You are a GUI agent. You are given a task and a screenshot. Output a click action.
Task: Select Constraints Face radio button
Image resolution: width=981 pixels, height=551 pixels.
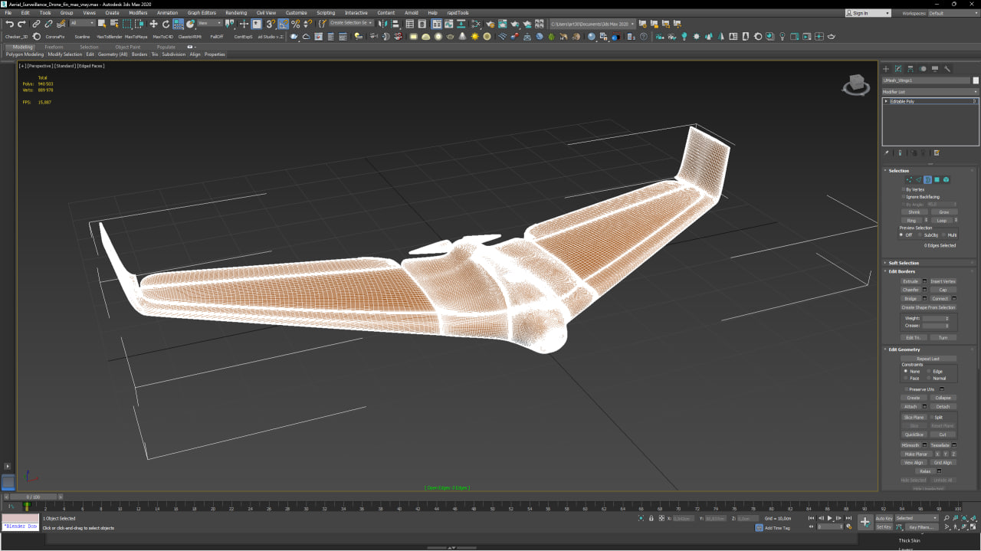point(906,378)
